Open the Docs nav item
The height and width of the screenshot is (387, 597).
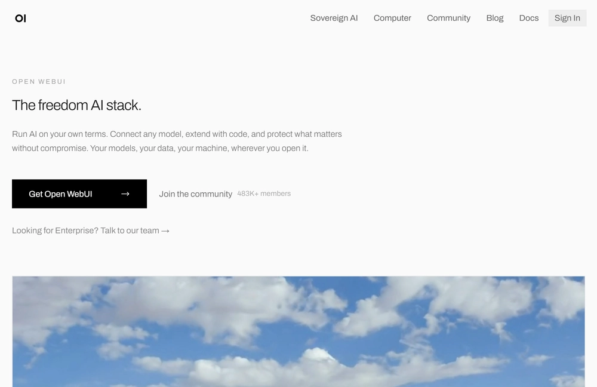coord(529,18)
